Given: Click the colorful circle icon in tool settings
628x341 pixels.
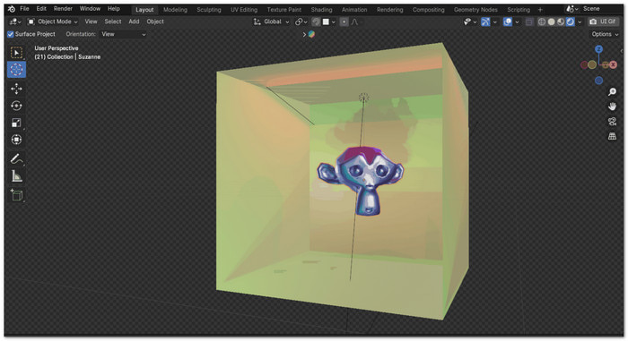Looking at the screenshot, I should [x=311, y=34].
